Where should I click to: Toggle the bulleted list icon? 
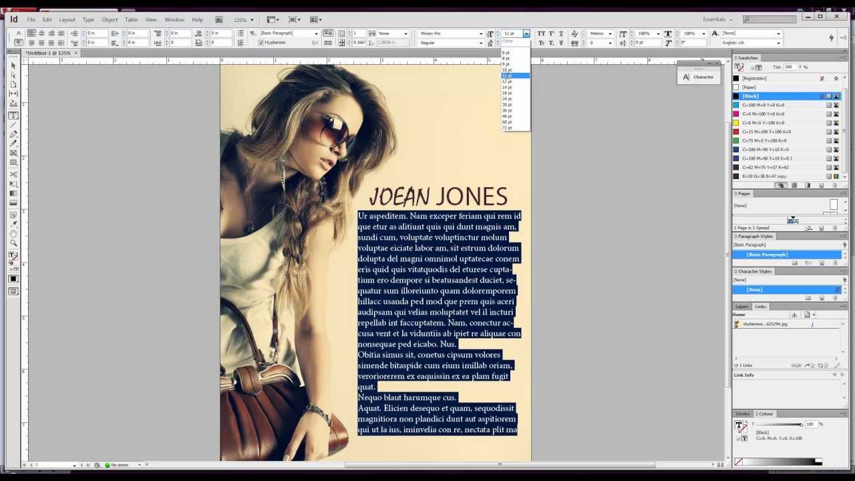tap(240, 33)
